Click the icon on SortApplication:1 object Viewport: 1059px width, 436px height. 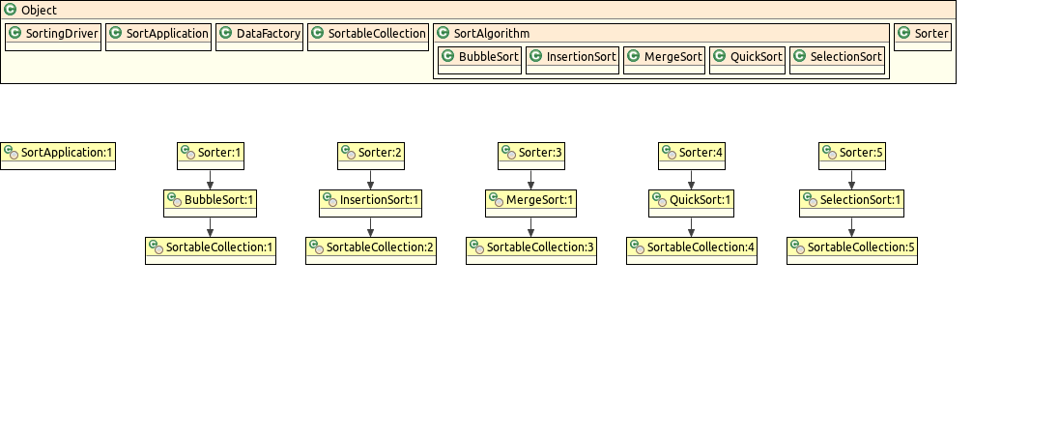coord(11,153)
